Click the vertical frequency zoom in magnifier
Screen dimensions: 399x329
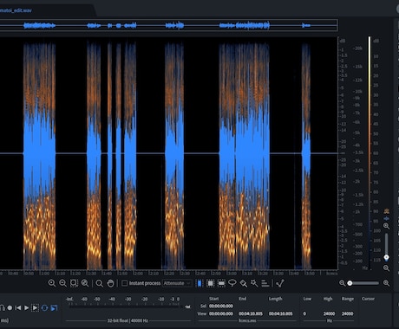click(386, 226)
